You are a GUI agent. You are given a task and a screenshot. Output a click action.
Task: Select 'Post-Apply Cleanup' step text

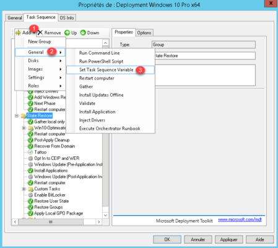pyautogui.click(x=52, y=140)
